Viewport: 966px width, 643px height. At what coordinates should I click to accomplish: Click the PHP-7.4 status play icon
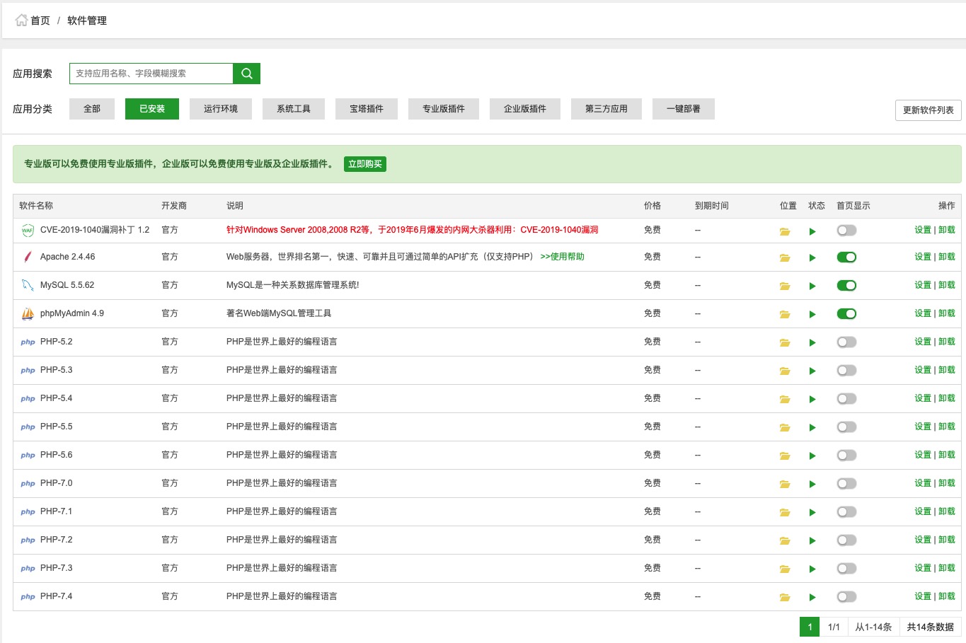tap(812, 598)
